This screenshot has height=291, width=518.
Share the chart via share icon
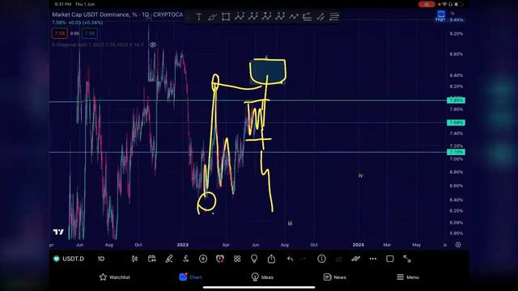271,259
